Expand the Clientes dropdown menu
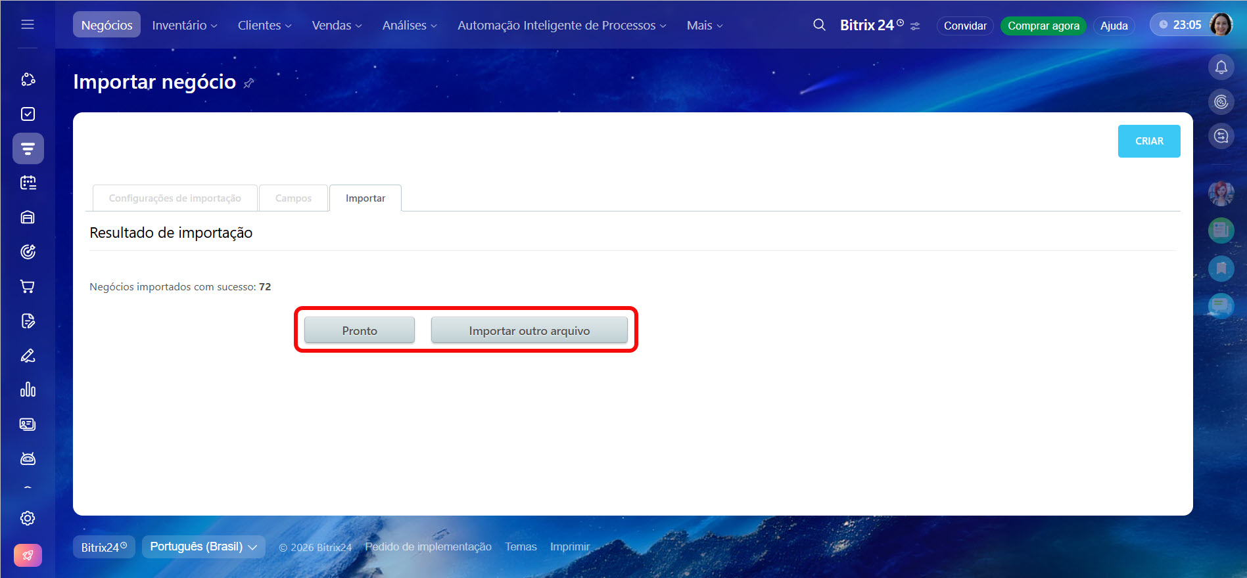 [x=264, y=25]
